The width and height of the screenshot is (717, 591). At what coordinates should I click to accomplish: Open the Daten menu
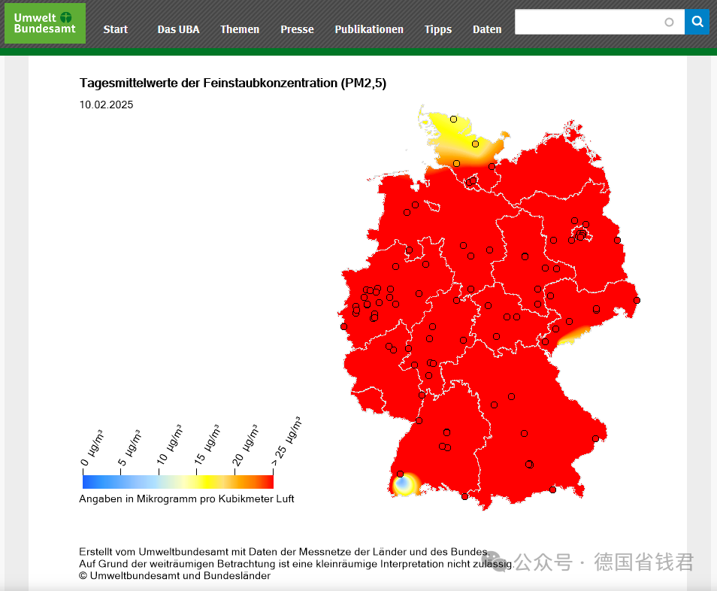click(x=487, y=29)
